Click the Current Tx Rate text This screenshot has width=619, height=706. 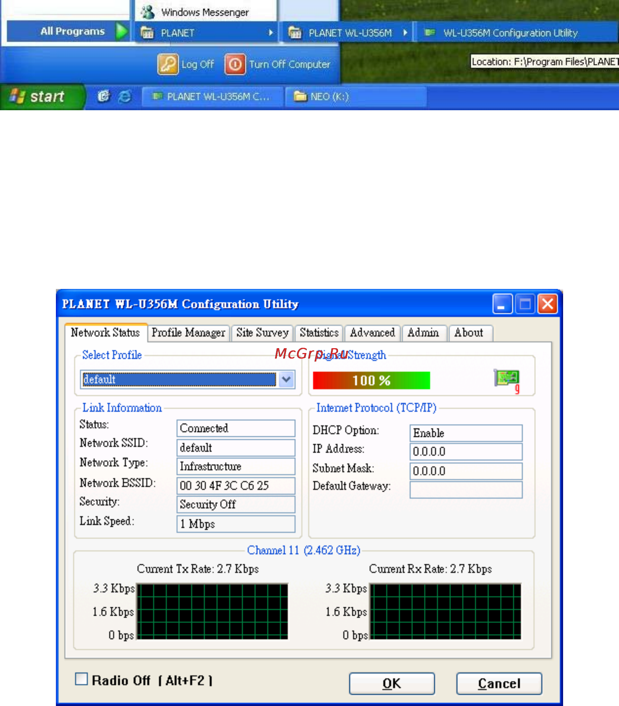[198, 569]
